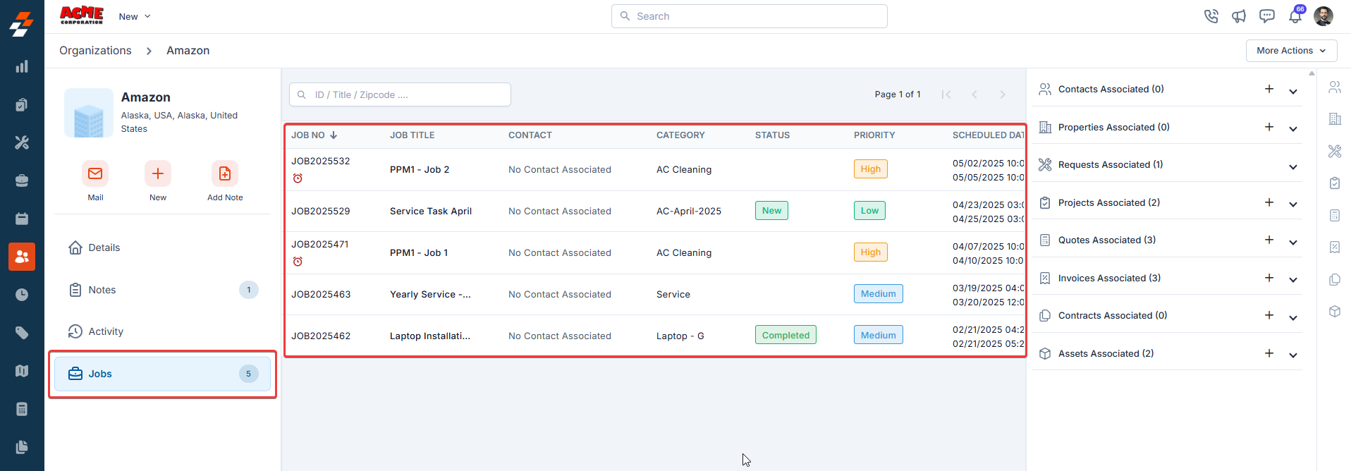Open calculator sidebar icon
This screenshot has width=1351, height=471.
tap(22, 409)
